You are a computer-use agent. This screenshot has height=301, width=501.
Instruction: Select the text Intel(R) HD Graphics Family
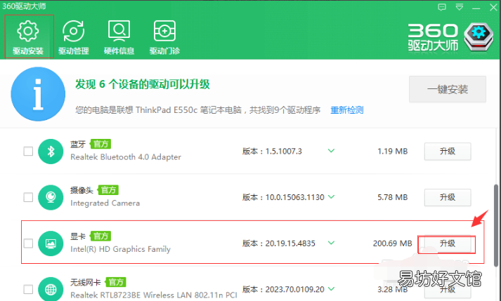click(120, 249)
